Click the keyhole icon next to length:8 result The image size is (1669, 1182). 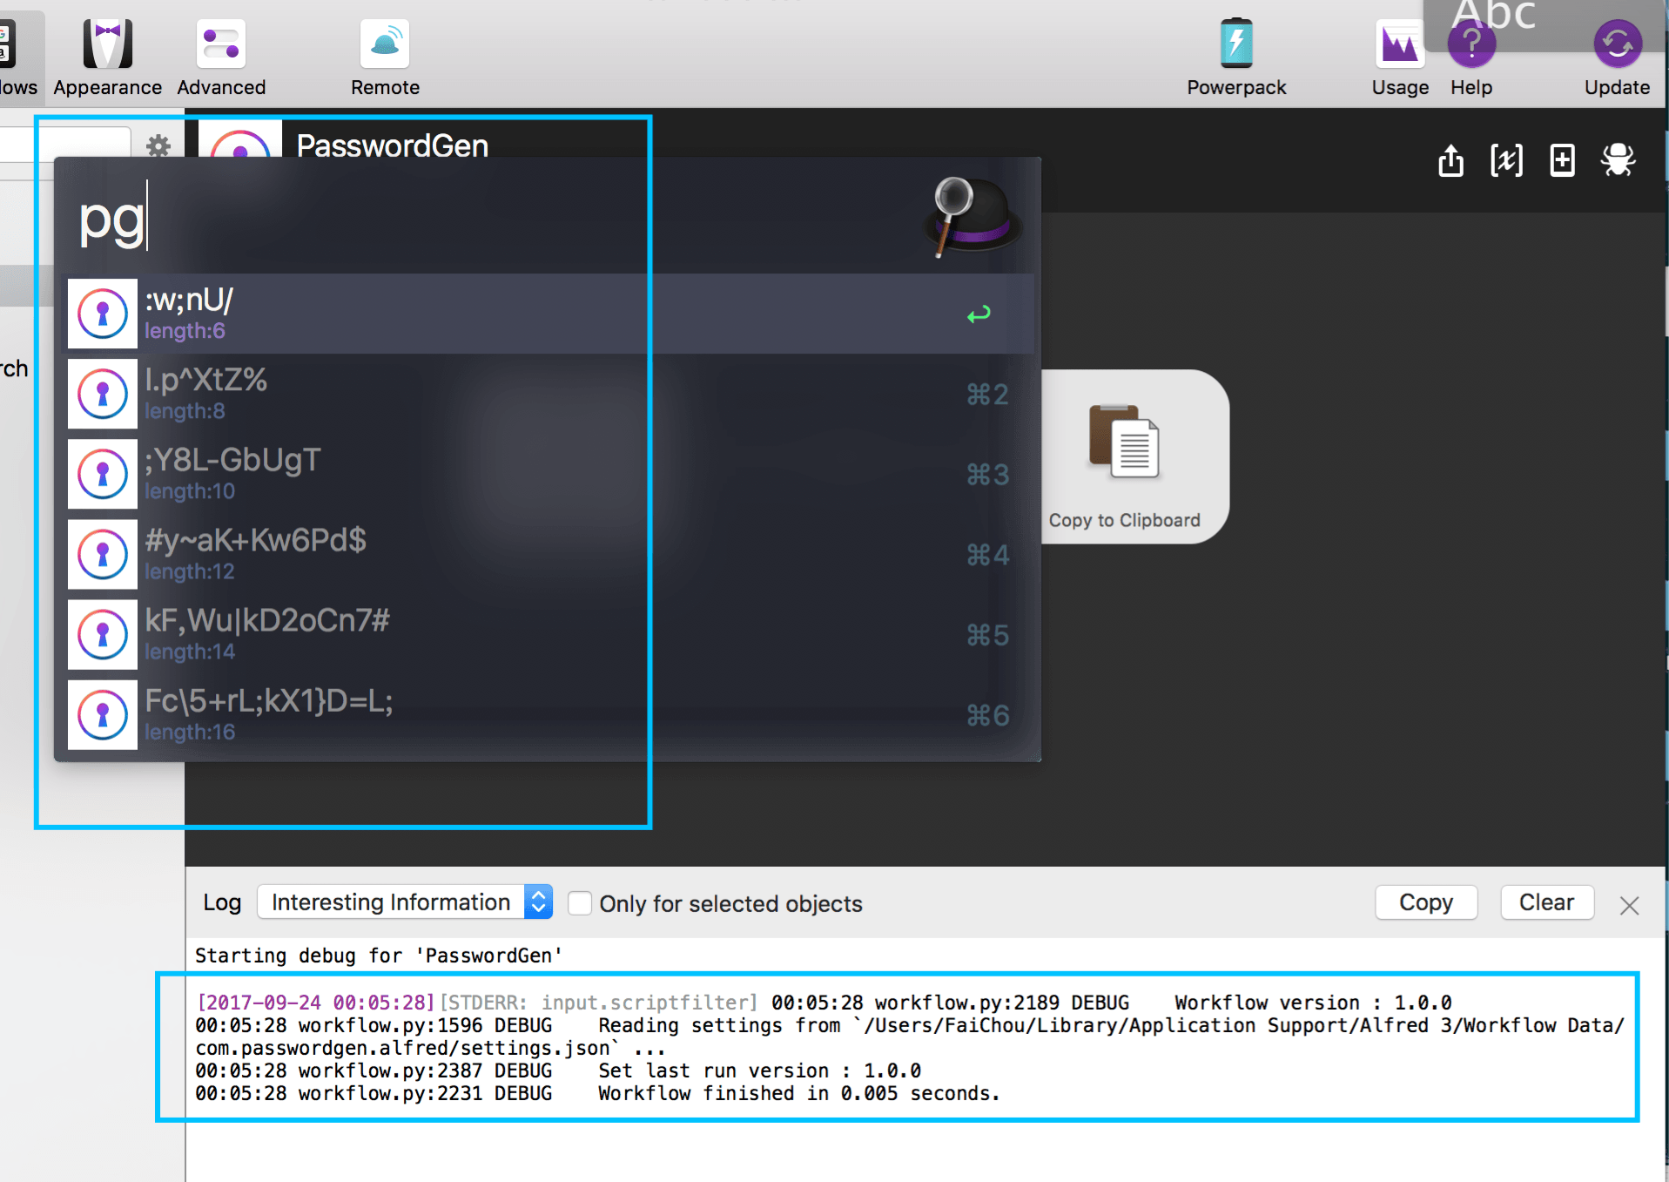(x=103, y=394)
